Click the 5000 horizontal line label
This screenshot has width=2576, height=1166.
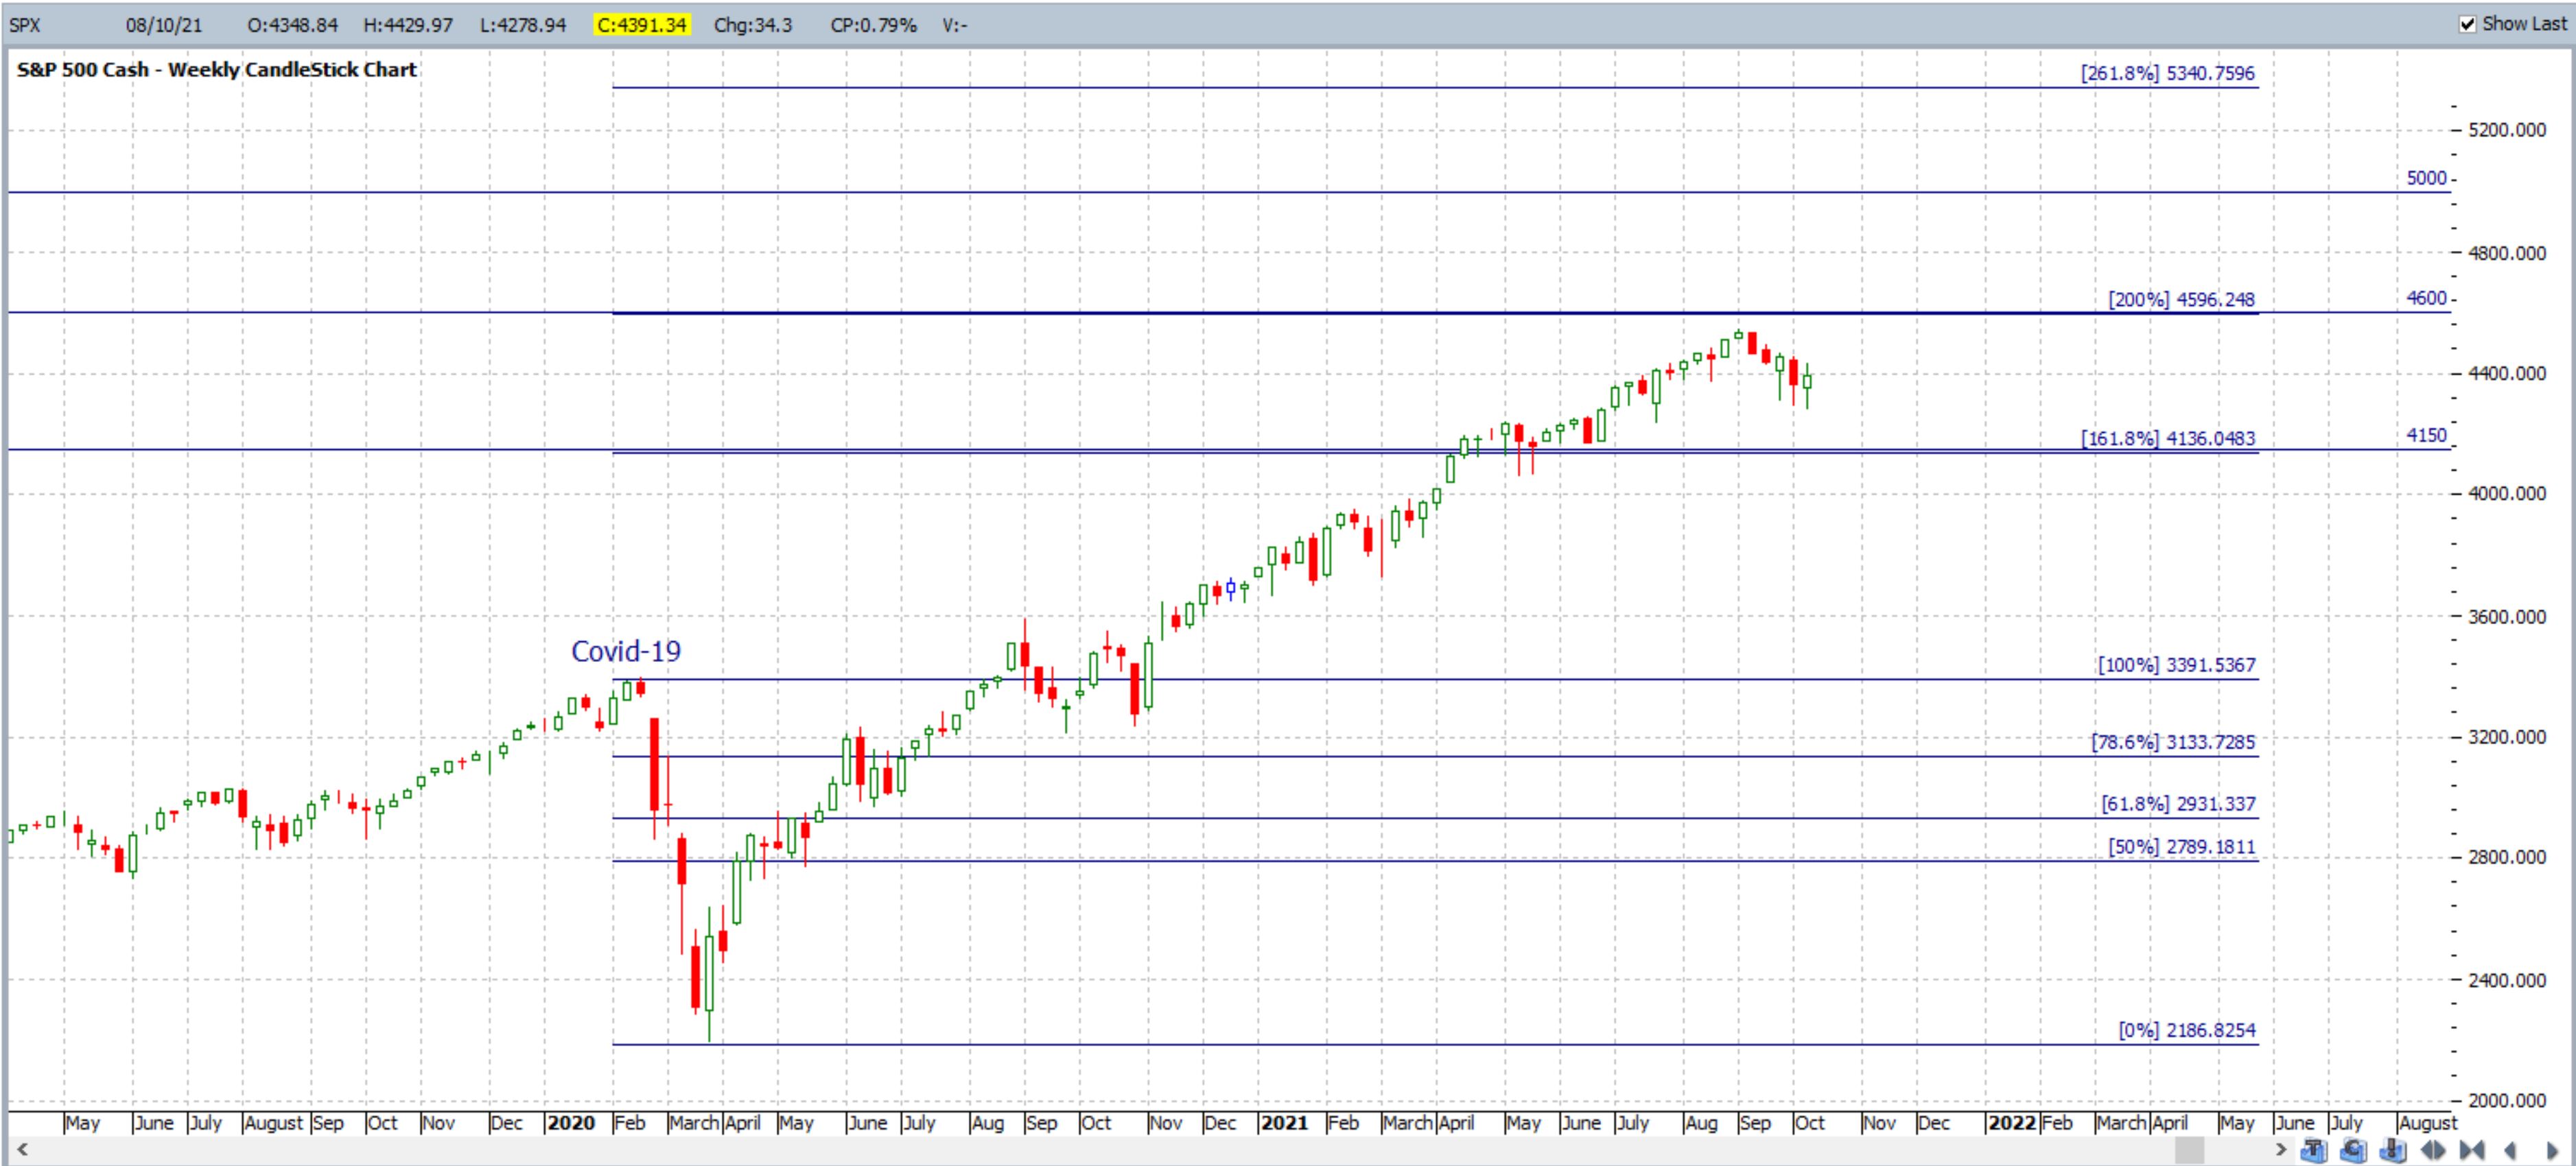pyautogui.click(x=2426, y=178)
